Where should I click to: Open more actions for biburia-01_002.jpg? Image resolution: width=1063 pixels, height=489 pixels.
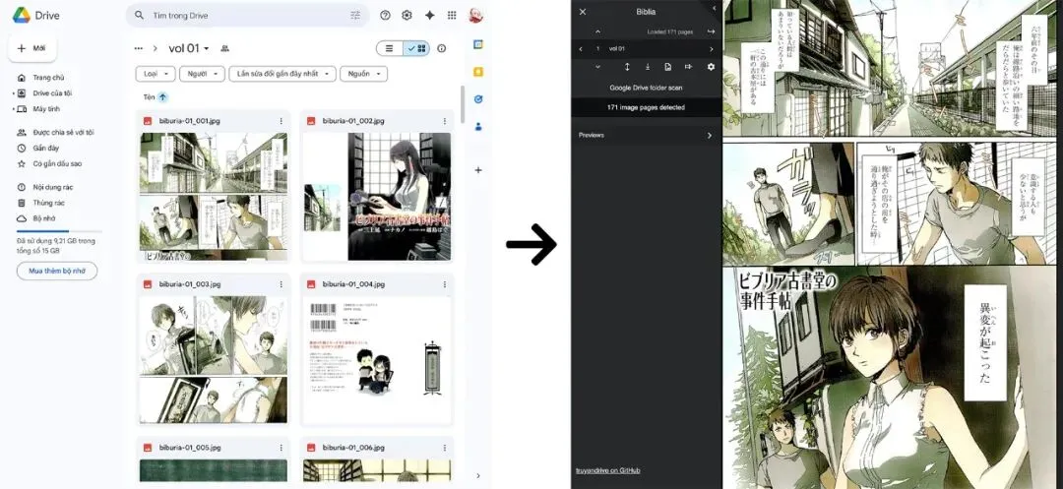tap(444, 121)
